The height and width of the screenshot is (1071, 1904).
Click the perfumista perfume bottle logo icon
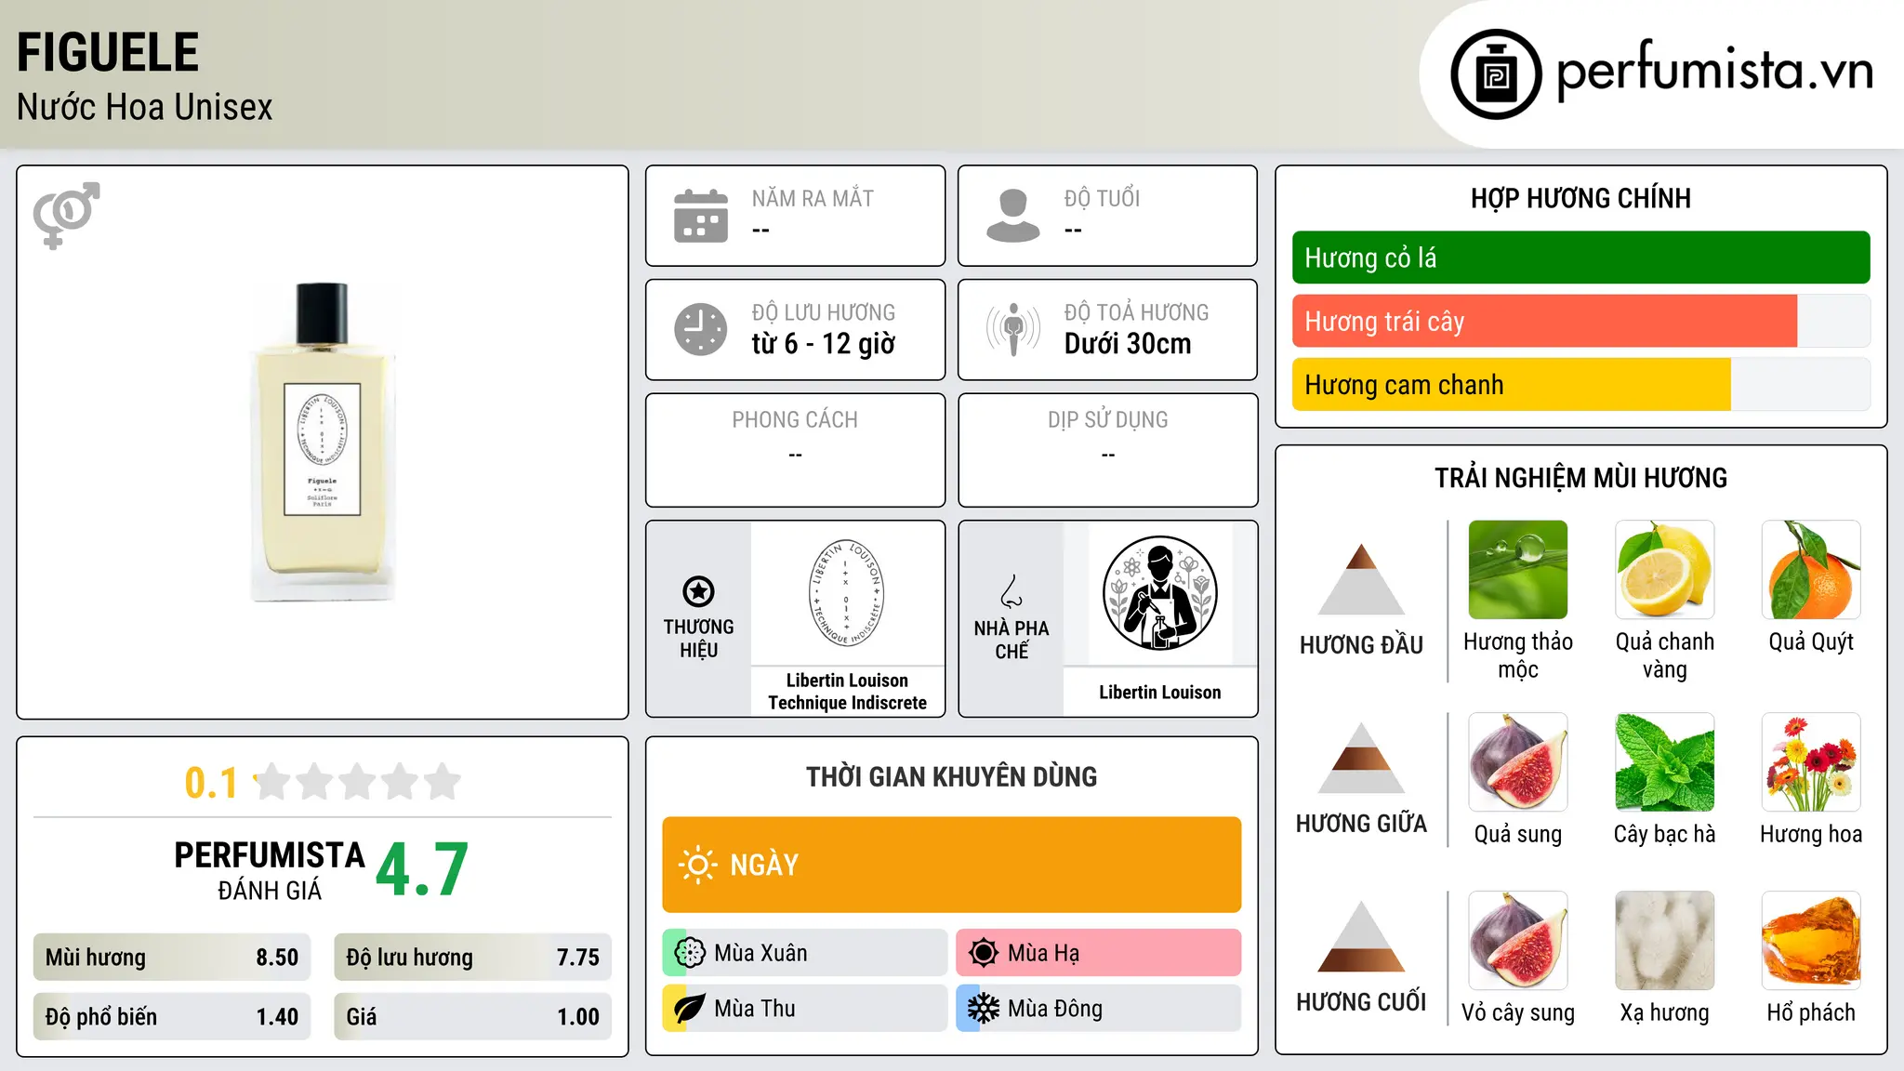pos(1496,74)
